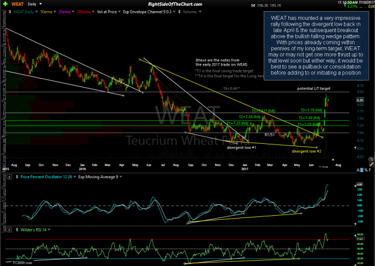Open the Vol at Price dropdown
This screenshot has width=375, height=266.
point(120,12)
